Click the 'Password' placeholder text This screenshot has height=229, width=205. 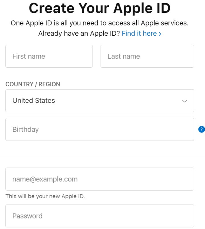[27, 216]
